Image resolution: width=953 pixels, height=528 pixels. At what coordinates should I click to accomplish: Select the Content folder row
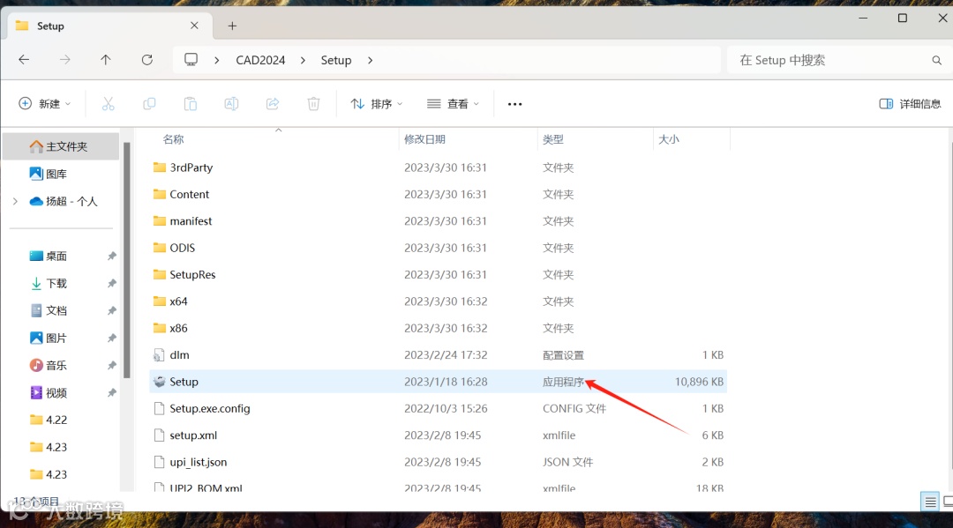[x=439, y=194]
